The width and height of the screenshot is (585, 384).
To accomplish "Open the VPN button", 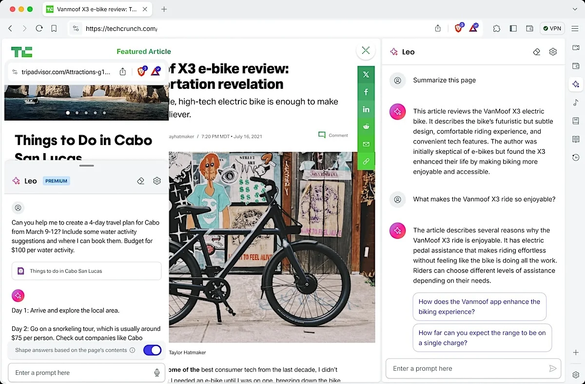I will point(552,28).
